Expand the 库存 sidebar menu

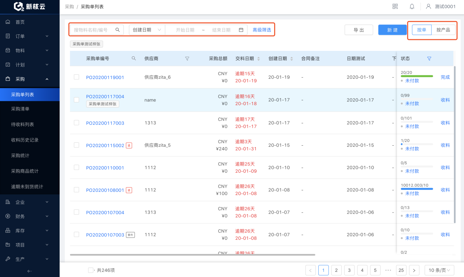[47, 231]
